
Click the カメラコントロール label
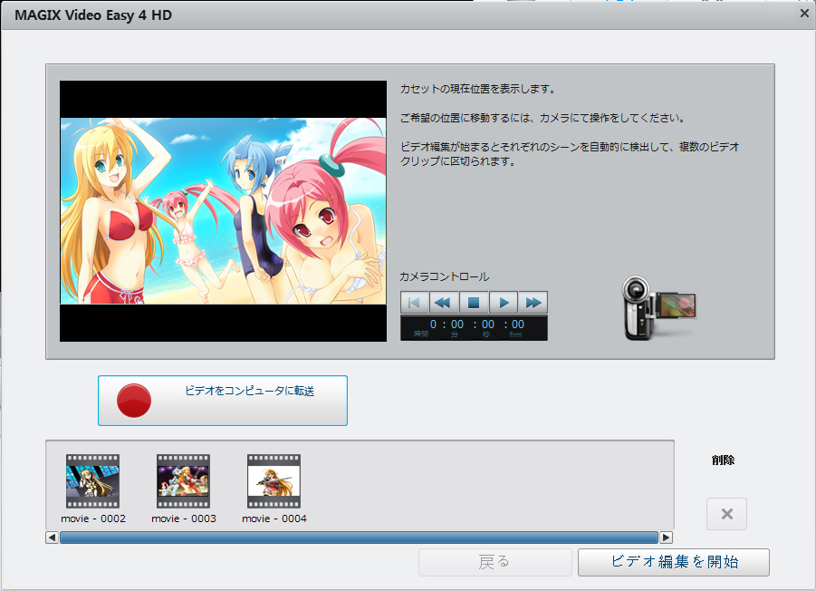coord(445,277)
